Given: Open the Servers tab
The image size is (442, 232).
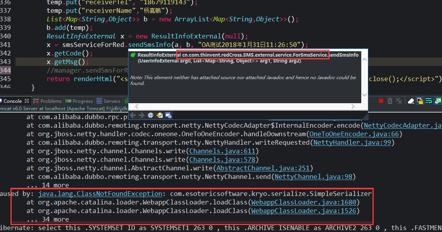Looking at the screenshot, I should (108, 101).
